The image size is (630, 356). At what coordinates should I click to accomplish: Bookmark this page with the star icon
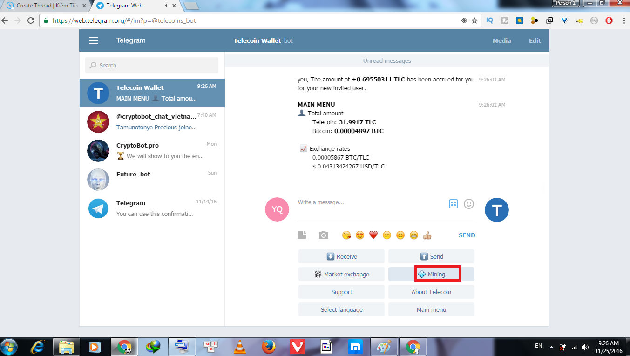pos(474,20)
